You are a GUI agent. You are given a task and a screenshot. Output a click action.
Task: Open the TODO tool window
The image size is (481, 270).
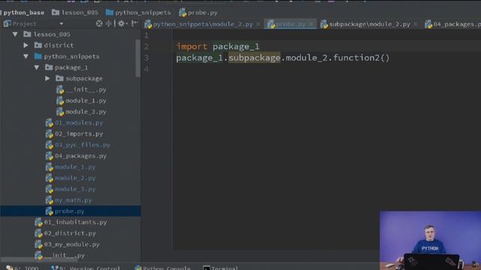point(22,268)
